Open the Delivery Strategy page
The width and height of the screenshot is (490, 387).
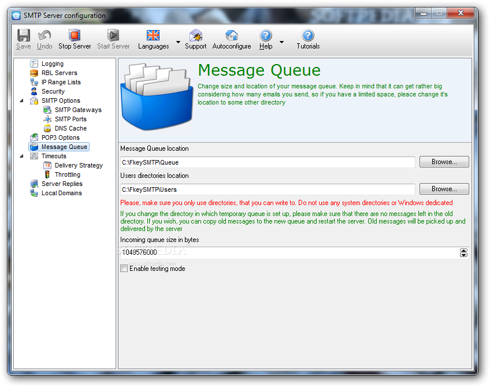click(x=79, y=165)
